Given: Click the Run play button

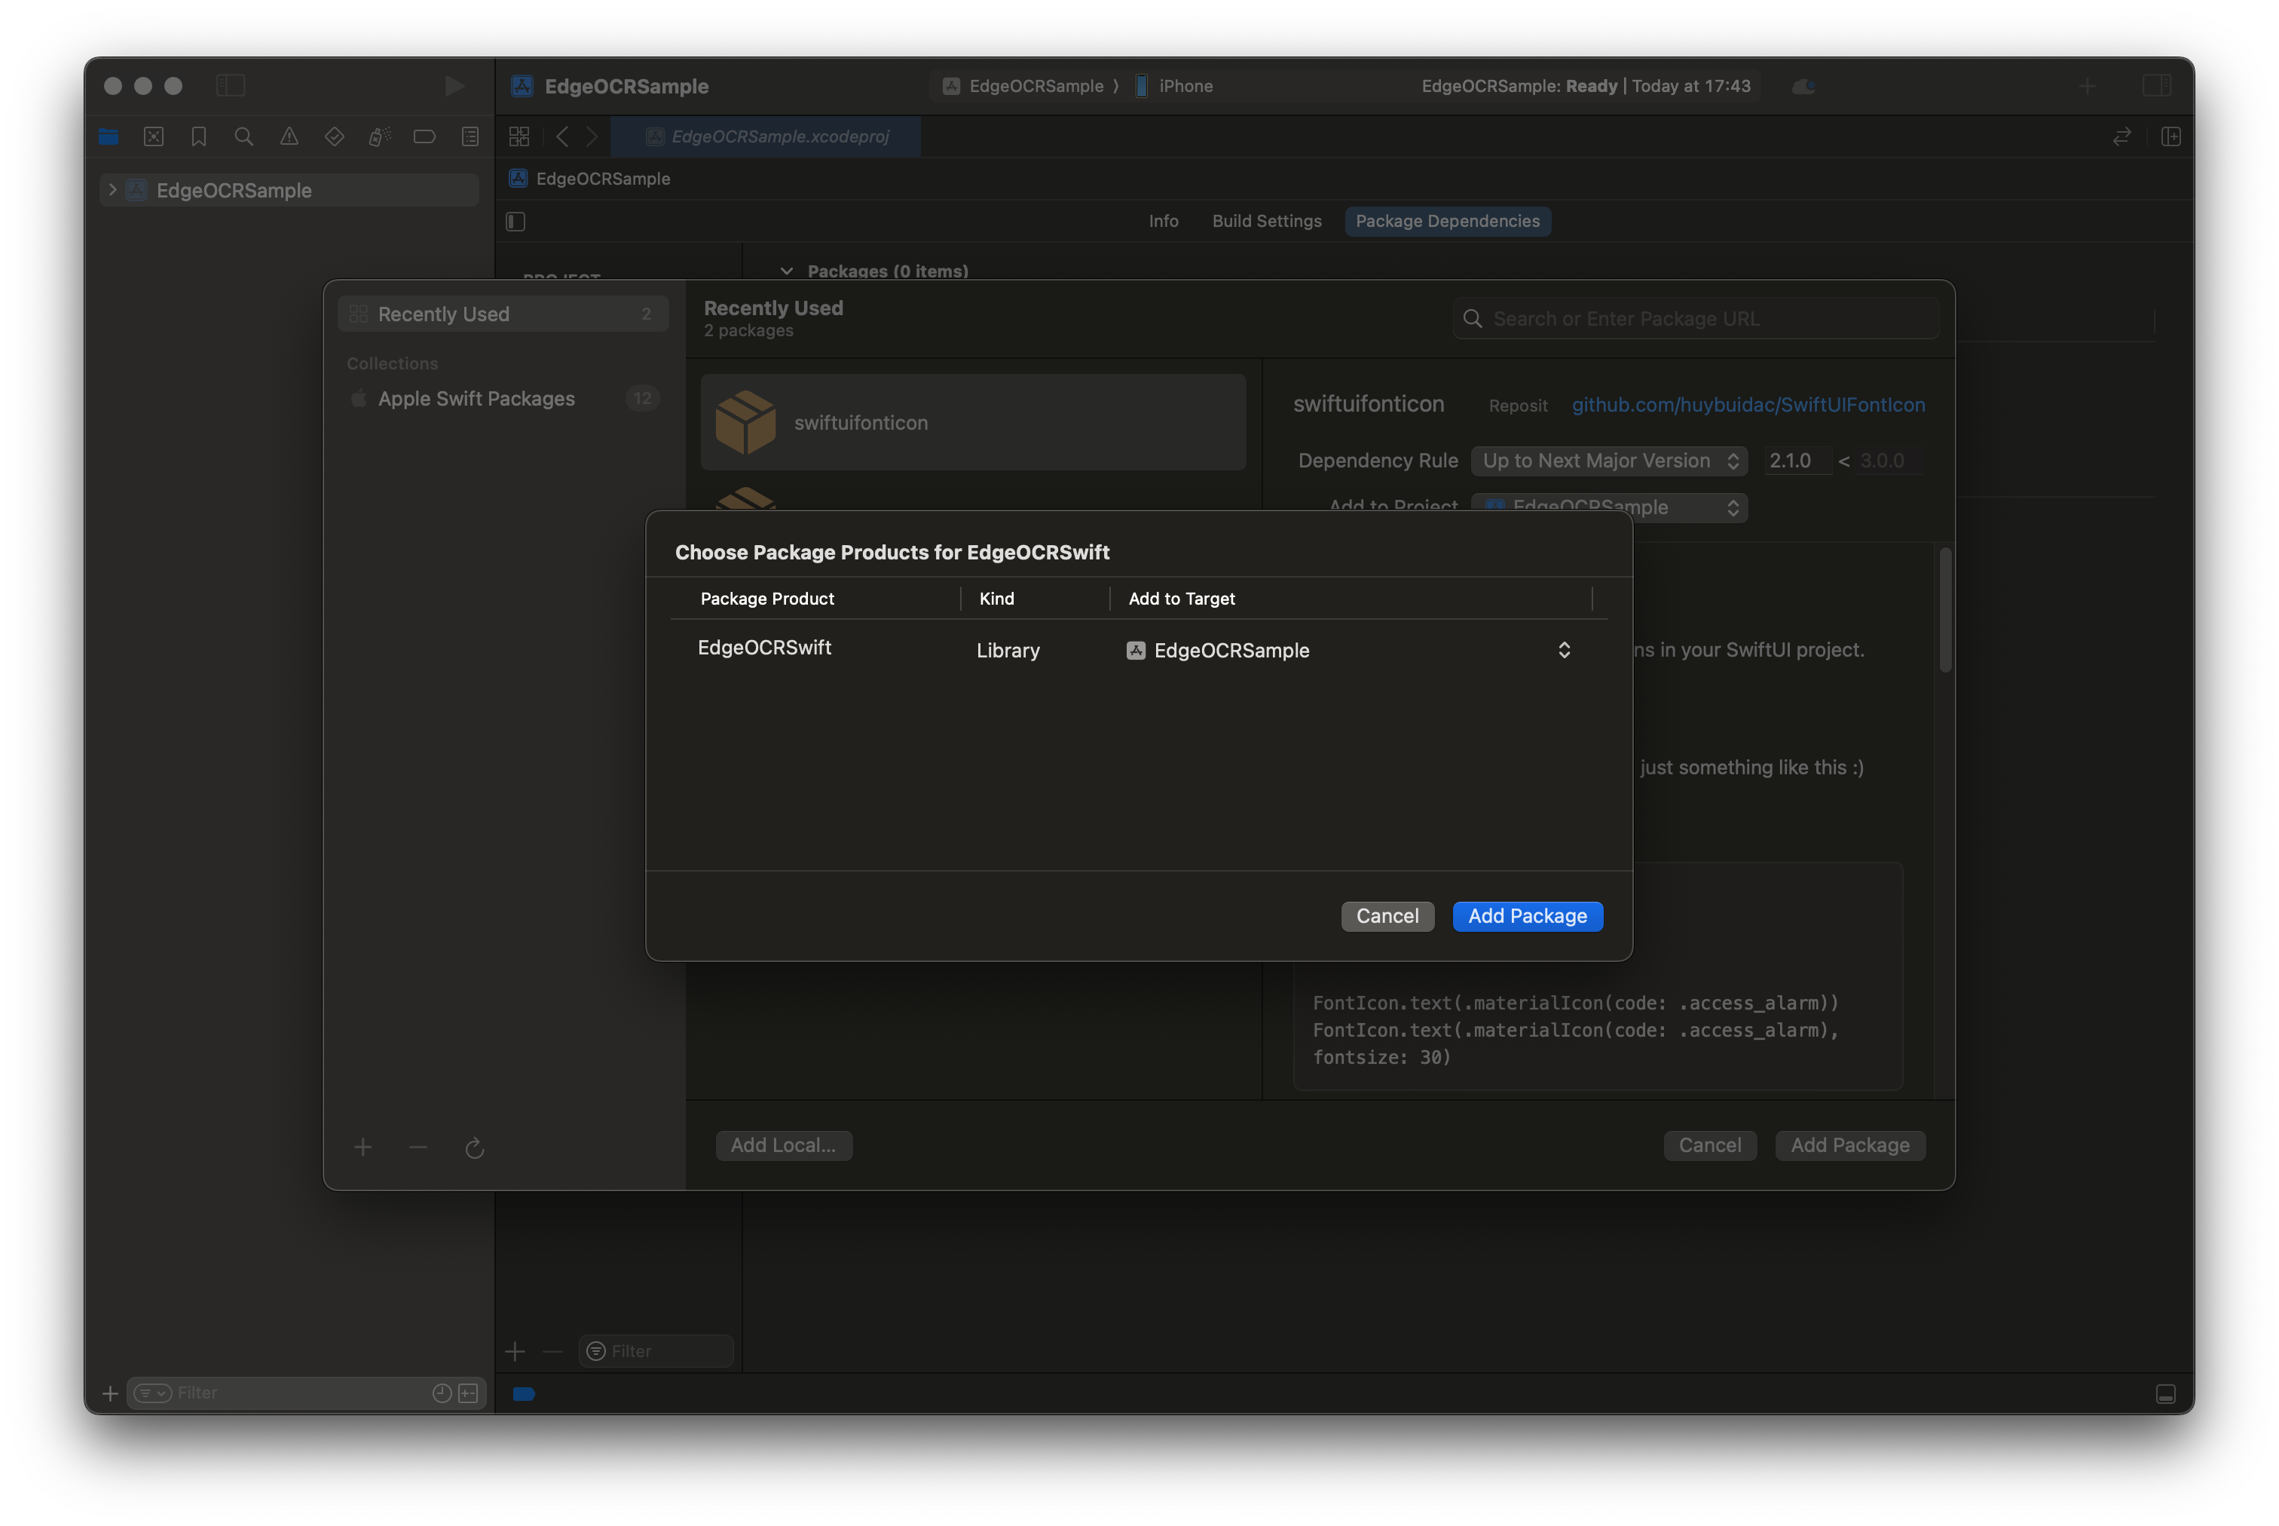Looking at the screenshot, I should click(x=453, y=86).
